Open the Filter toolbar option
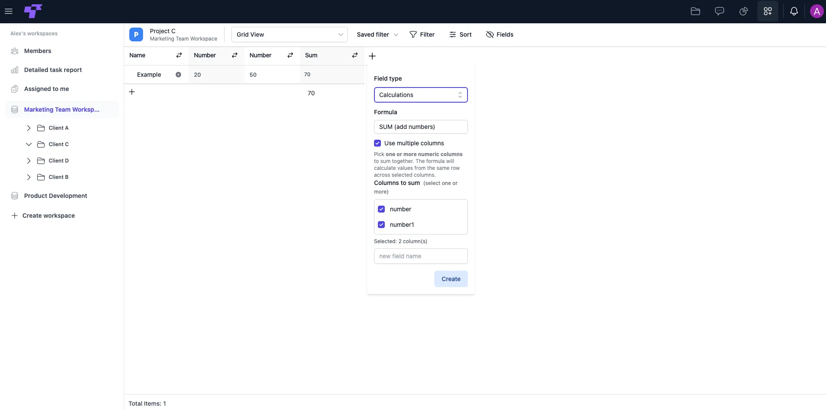The height and width of the screenshot is (410, 826). 422,34
